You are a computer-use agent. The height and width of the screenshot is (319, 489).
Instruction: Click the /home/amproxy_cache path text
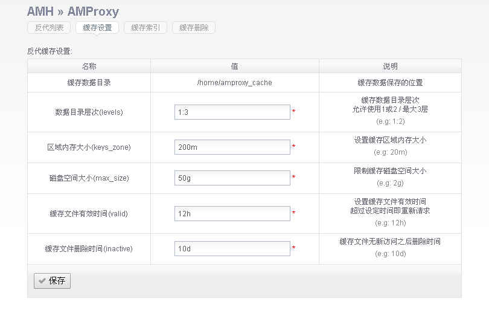click(234, 83)
